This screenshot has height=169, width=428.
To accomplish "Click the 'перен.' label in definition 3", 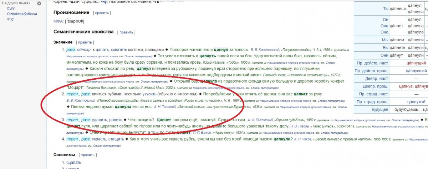I will point(73,120).
